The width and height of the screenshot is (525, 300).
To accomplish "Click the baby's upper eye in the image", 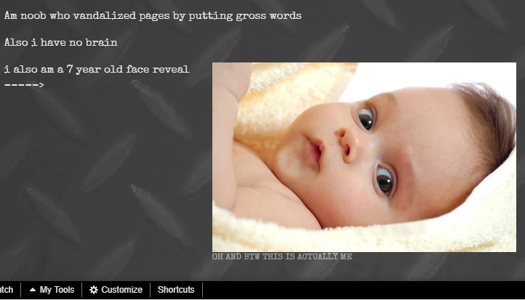I will coord(366,118).
